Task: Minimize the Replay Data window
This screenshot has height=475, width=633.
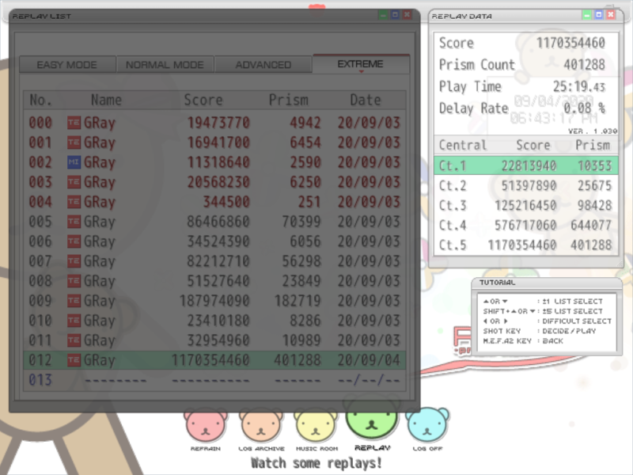Action: 587,15
